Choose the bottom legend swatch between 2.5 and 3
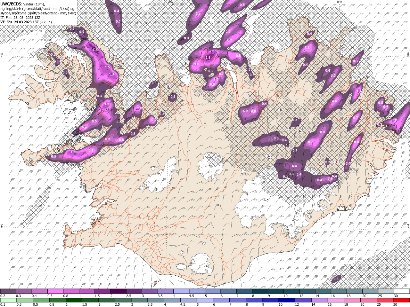 click(123, 300)
